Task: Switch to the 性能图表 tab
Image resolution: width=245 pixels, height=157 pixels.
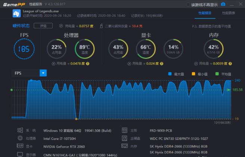Action: point(229,13)
